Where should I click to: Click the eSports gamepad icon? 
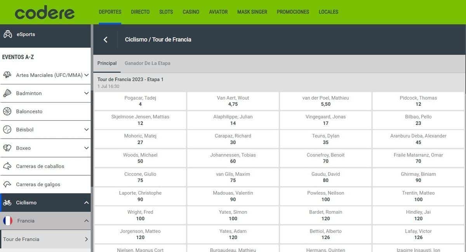click(7, 34)
